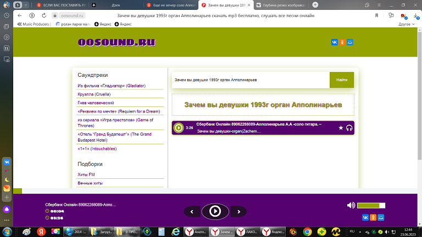
Task: Close the active Зачем вы девушки tab
Action: [249, 5]
